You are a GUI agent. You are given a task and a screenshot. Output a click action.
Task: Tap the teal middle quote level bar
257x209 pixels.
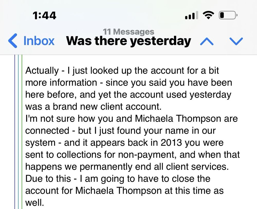click(18, 132)
